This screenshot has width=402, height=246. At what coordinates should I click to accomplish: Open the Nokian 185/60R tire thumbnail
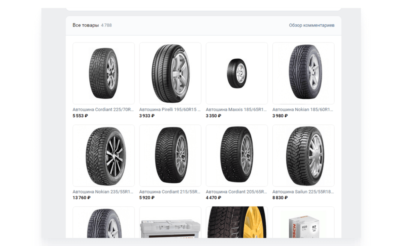pos(303,73)
